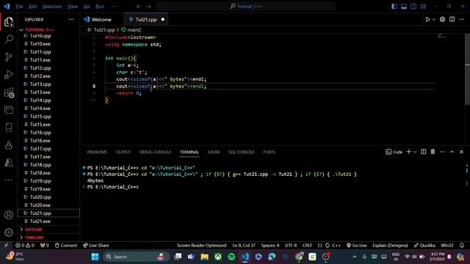Open terminal panel more actions ellipsis
470x264 pixels.
pos(442,152)
